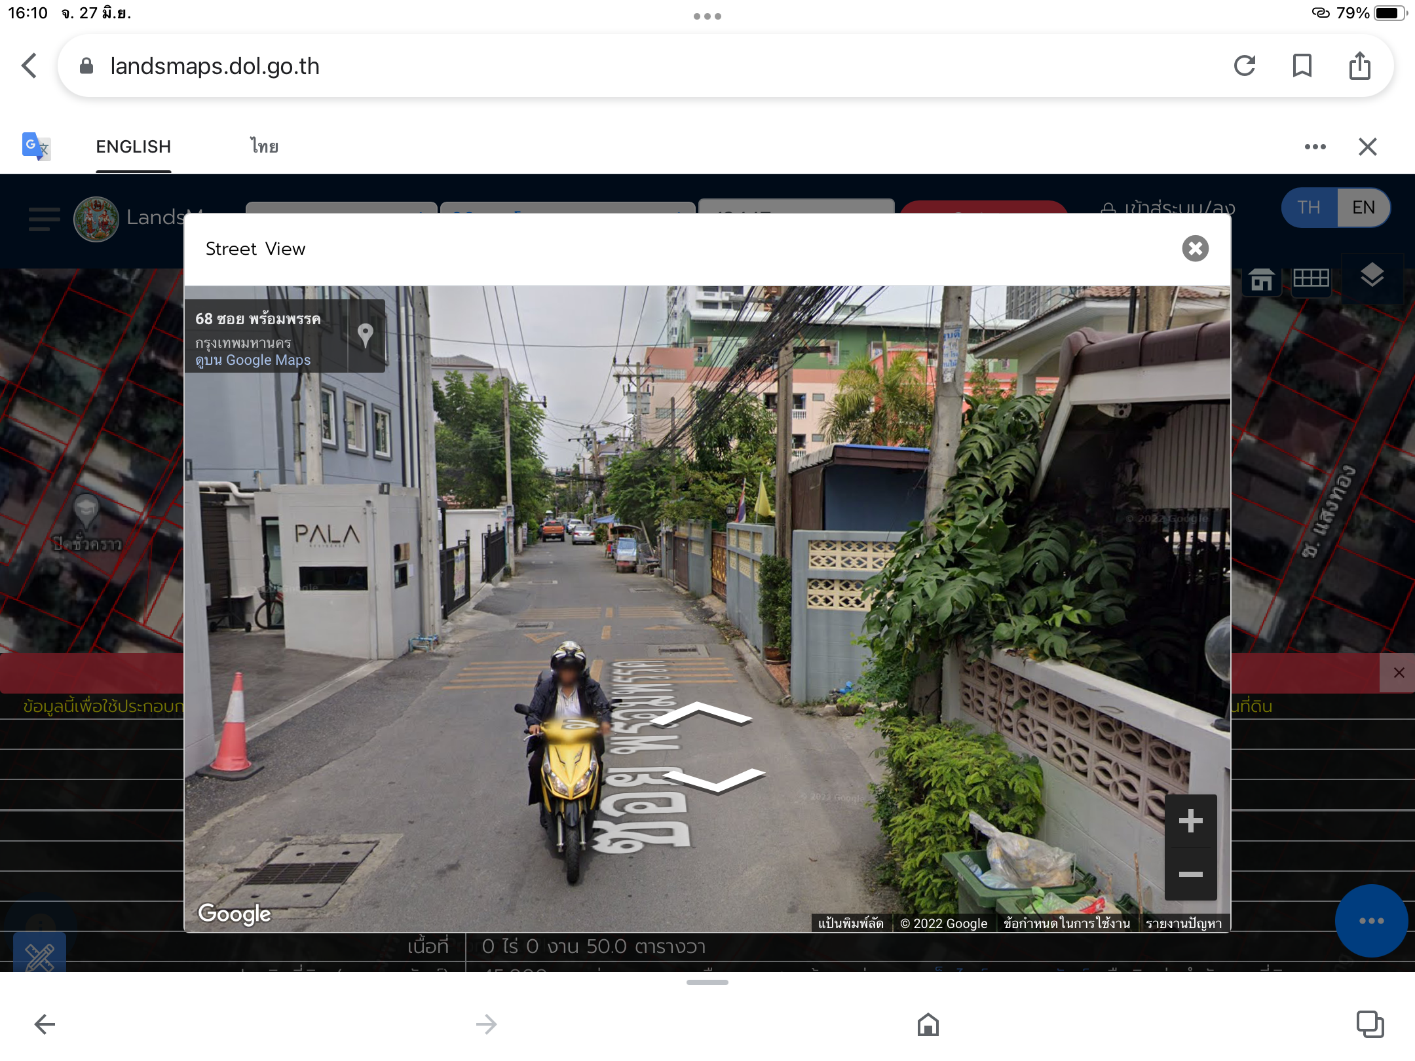Open the tabs overview icon
The width and height of the screenshot is (1415, 1061).
1370,1024
